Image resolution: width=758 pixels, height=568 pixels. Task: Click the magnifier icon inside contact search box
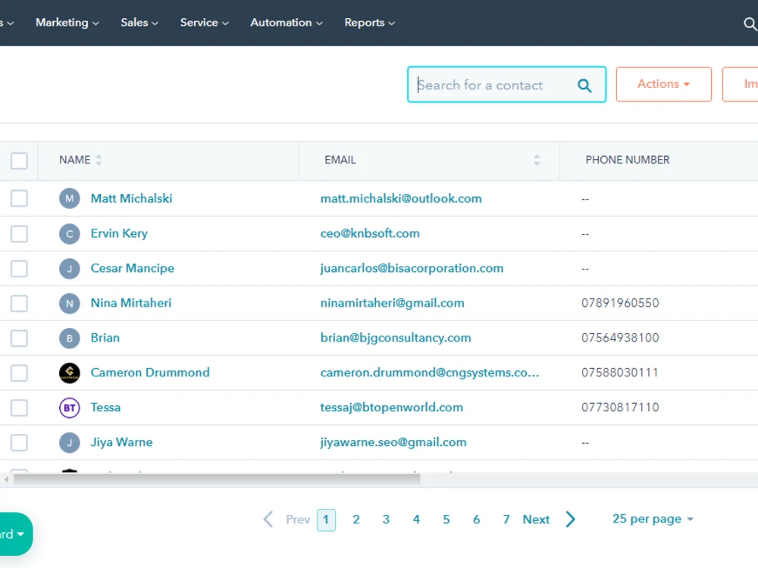(x=584, y=86)
